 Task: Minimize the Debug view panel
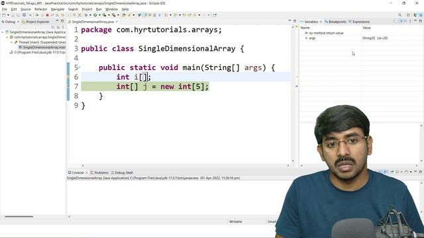click(57, 20)
